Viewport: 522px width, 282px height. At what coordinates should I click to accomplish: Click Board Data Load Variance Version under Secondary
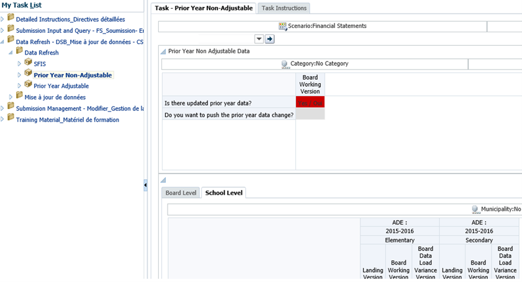pyautogui.click(x=505, y=262)
